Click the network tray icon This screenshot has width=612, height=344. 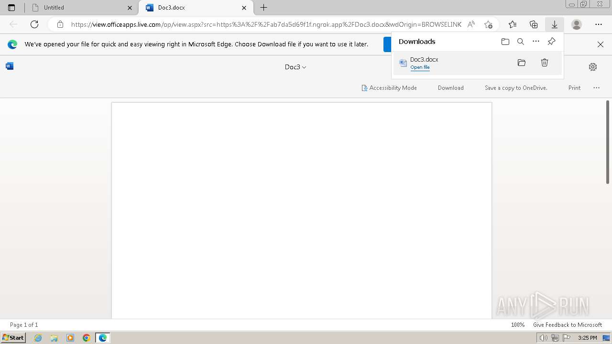pos(555,338)
